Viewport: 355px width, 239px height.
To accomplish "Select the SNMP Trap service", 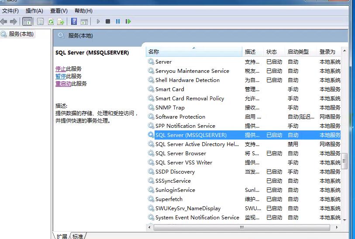I will tap(244, 108).
